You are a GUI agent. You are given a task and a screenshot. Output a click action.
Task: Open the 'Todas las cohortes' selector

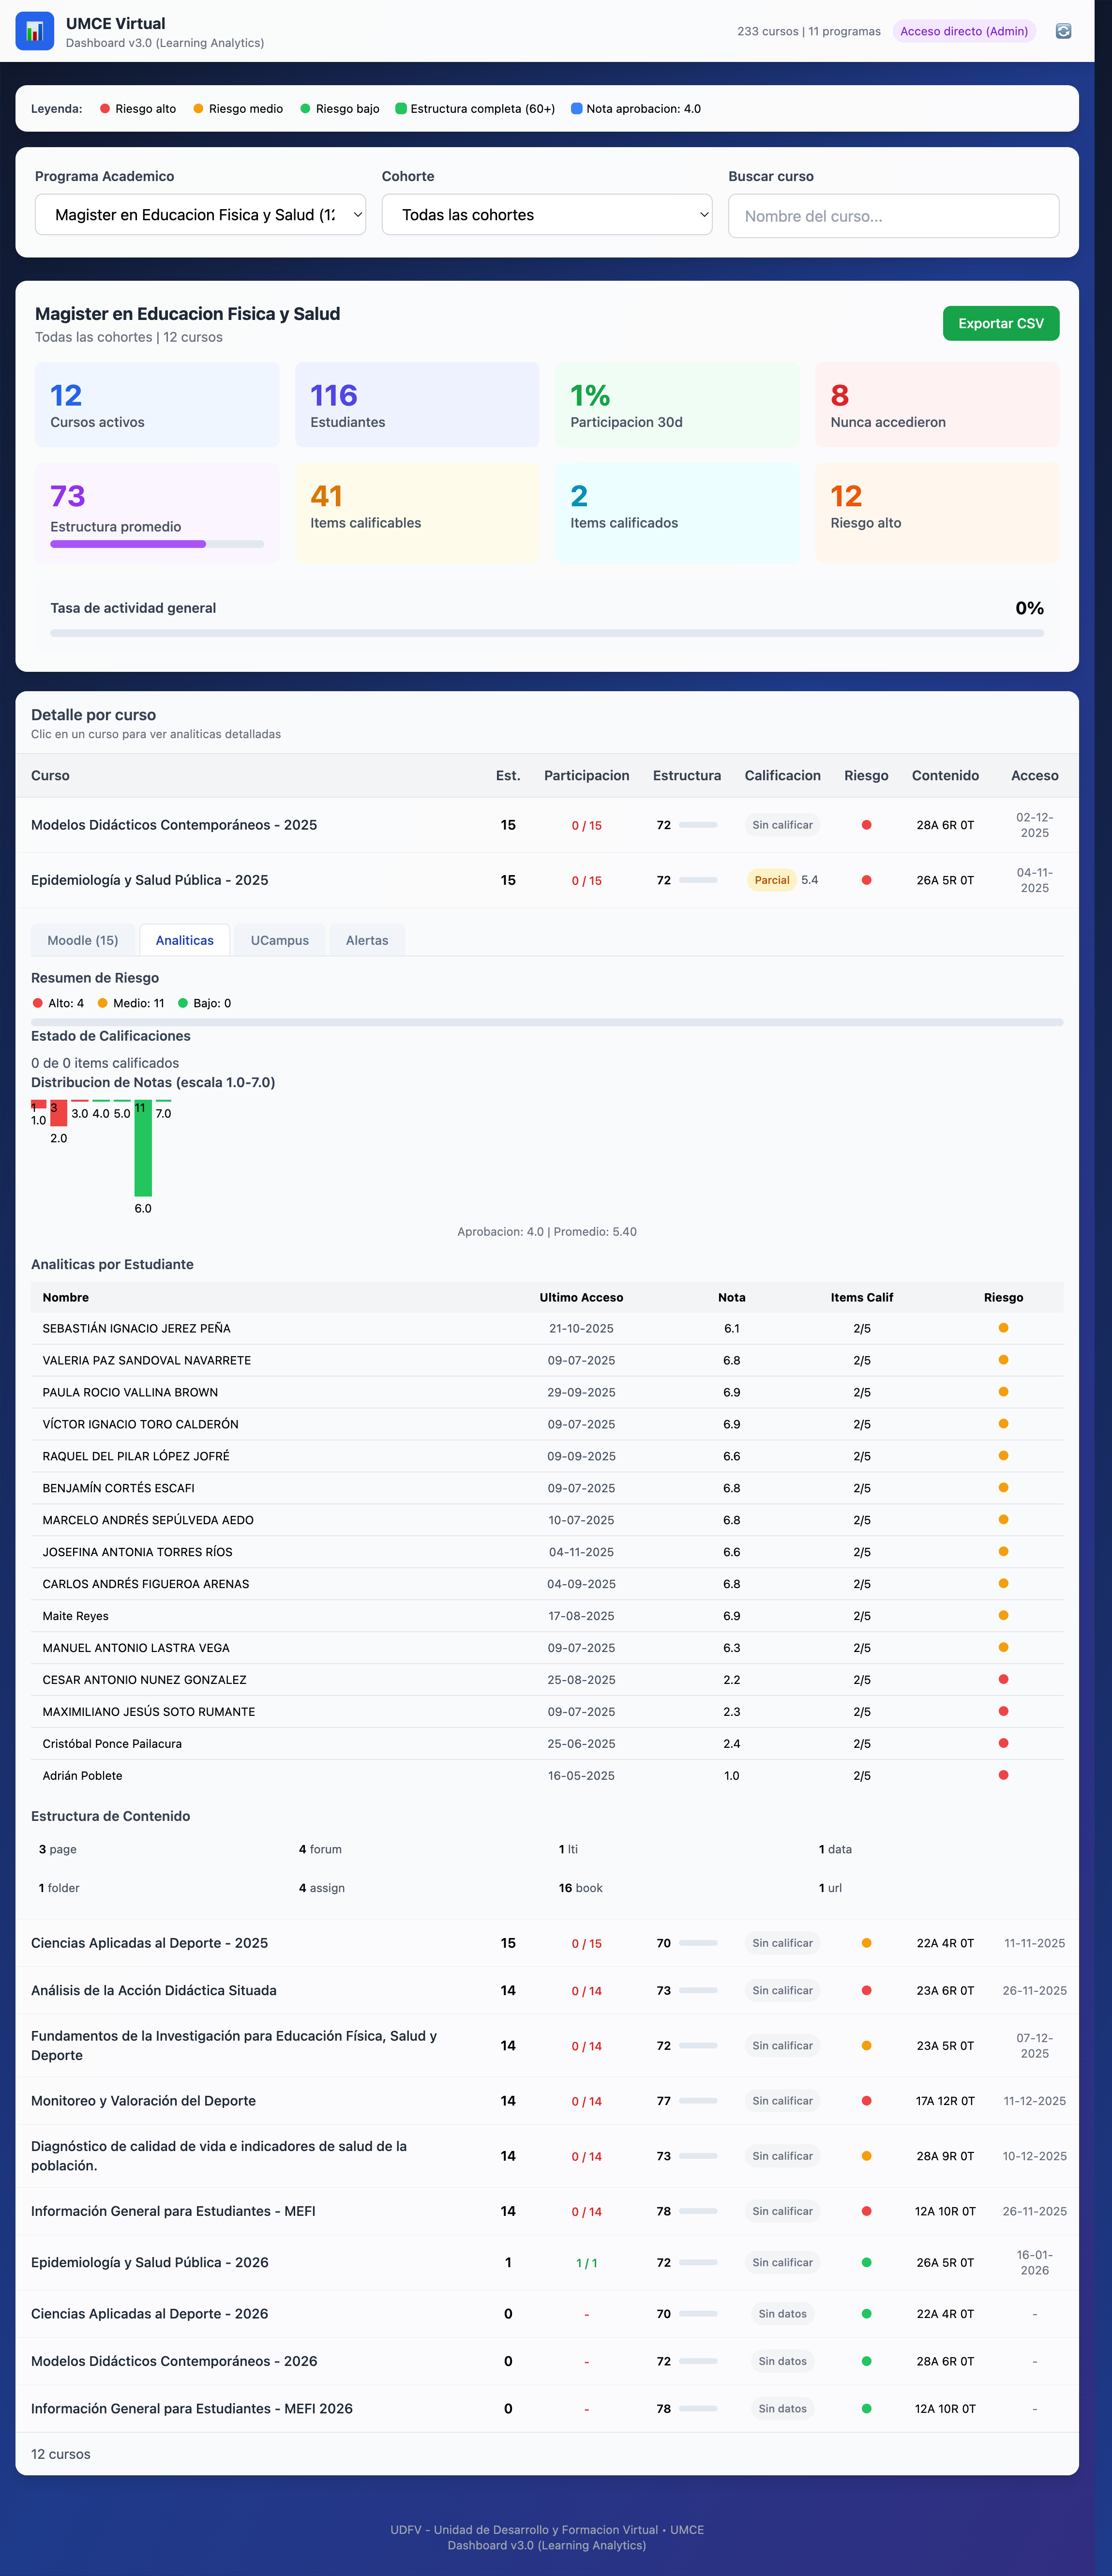pos(546,215)
